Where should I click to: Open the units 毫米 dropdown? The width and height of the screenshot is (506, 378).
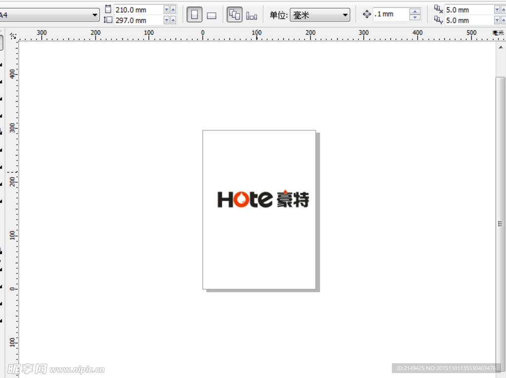tap(320, 15)
